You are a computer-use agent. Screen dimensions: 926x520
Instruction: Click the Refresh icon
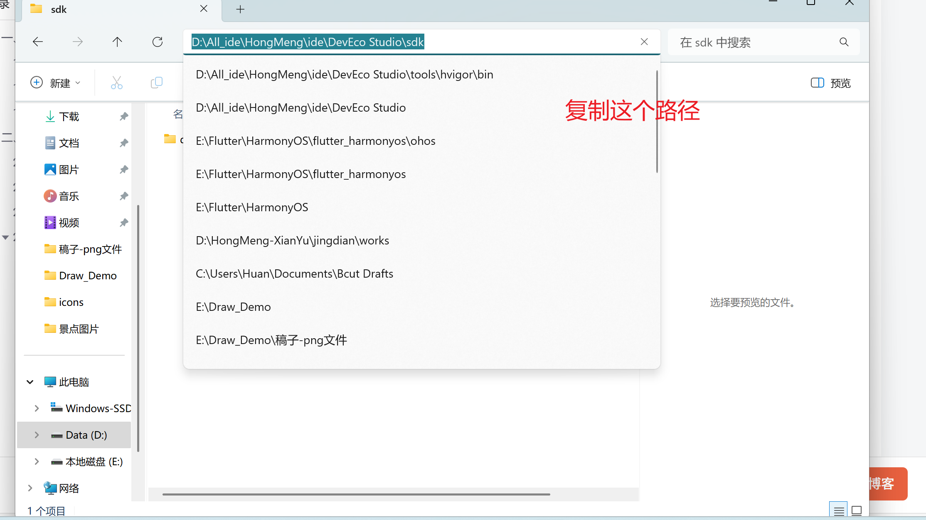click(x=158, y=42)
